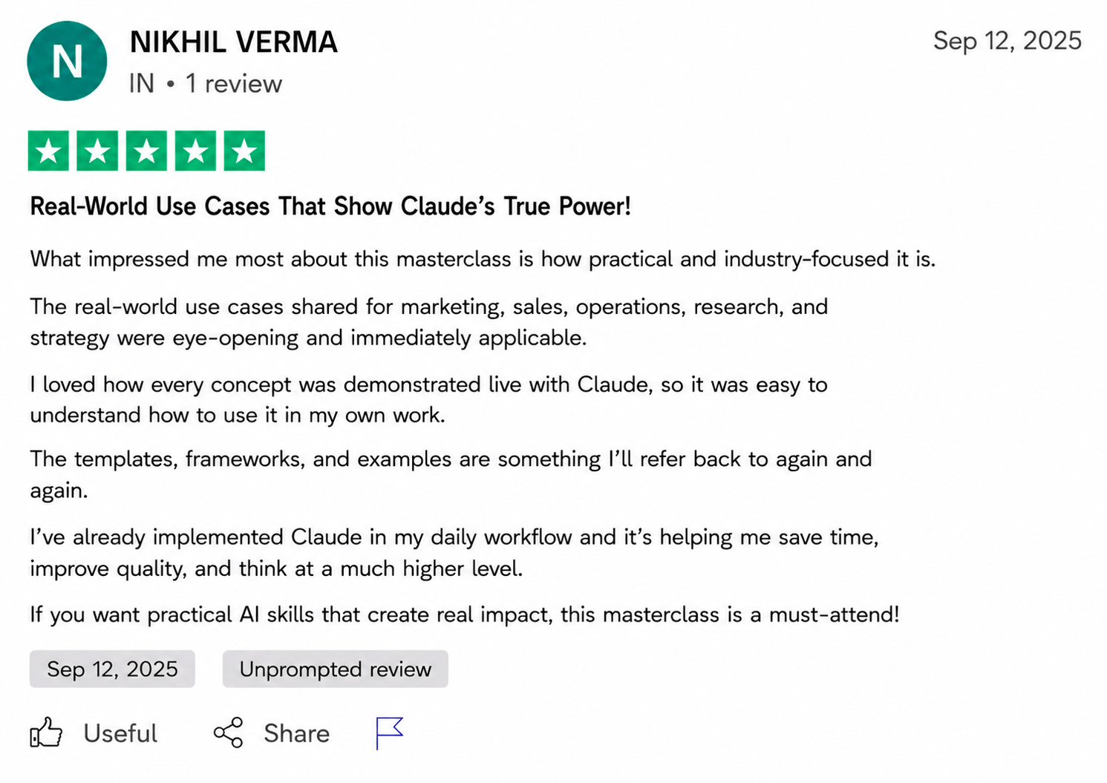Image resolution: width=1107 pixels, height=783 pixels.
Task: Open the review title about Claude's True Power
Action: coord(330,206)
